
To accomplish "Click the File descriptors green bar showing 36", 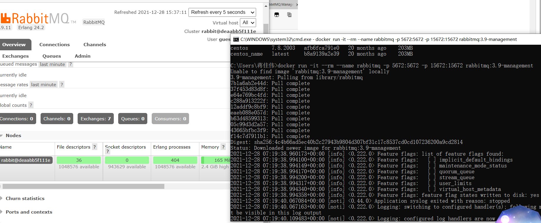I will click(x=79, y=160).
